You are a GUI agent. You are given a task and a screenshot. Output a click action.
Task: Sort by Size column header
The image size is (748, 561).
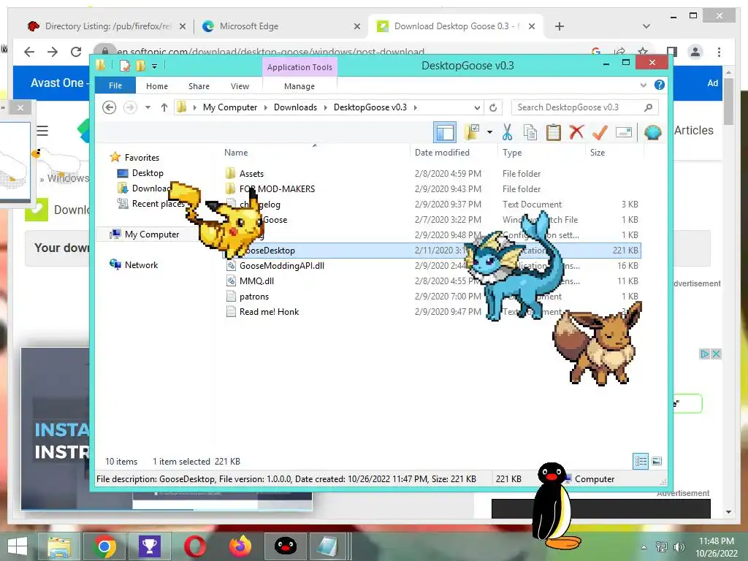[598, 153]
